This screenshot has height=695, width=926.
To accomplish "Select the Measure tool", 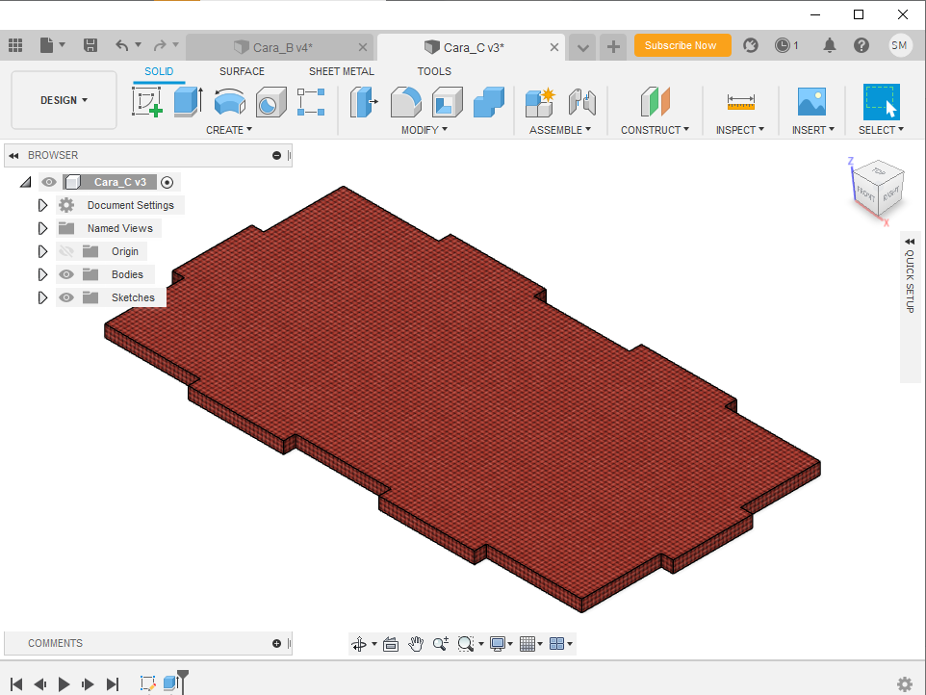I will point(740,102).
